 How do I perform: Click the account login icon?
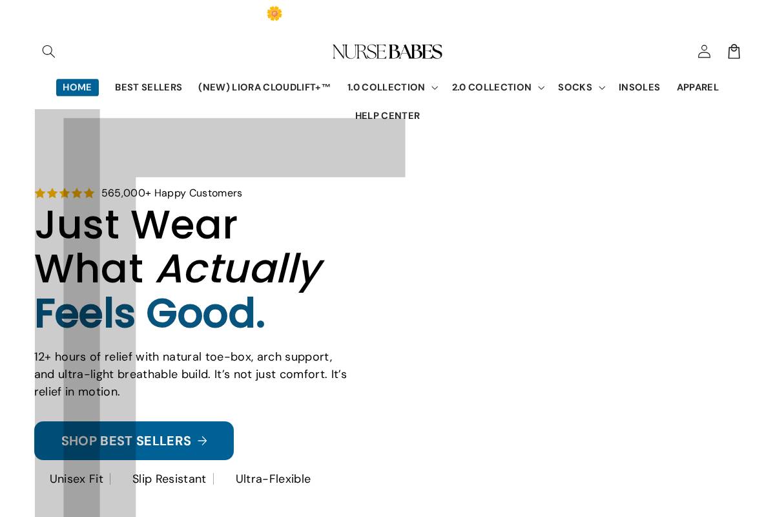(x=704, y=51)
